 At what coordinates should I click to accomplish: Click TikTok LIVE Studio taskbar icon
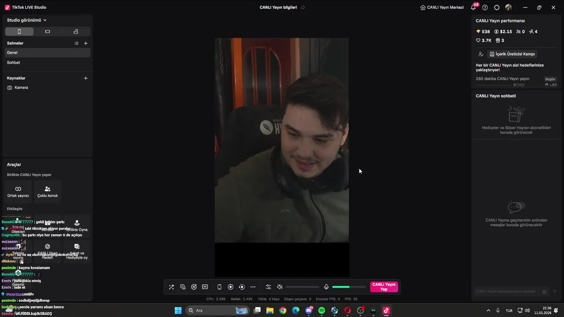click(x=386, y=310)
